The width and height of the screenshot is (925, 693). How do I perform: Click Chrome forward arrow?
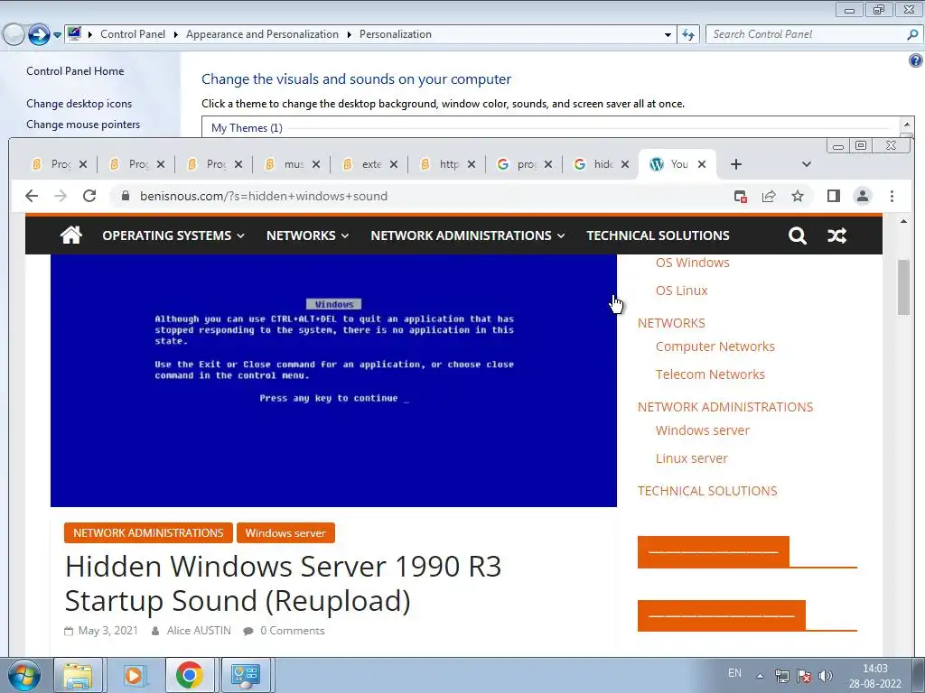point(61,196)
